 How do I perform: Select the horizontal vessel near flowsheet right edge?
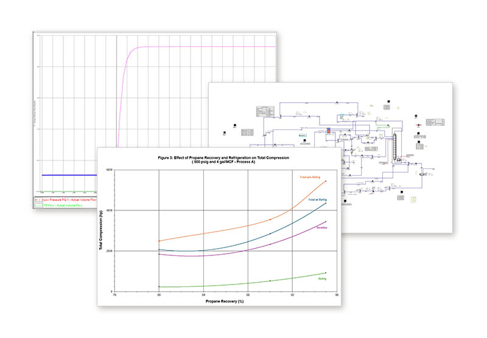(x=420, y=173)
